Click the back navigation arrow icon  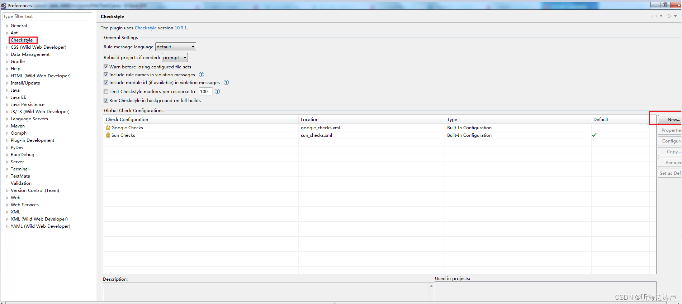654,16
